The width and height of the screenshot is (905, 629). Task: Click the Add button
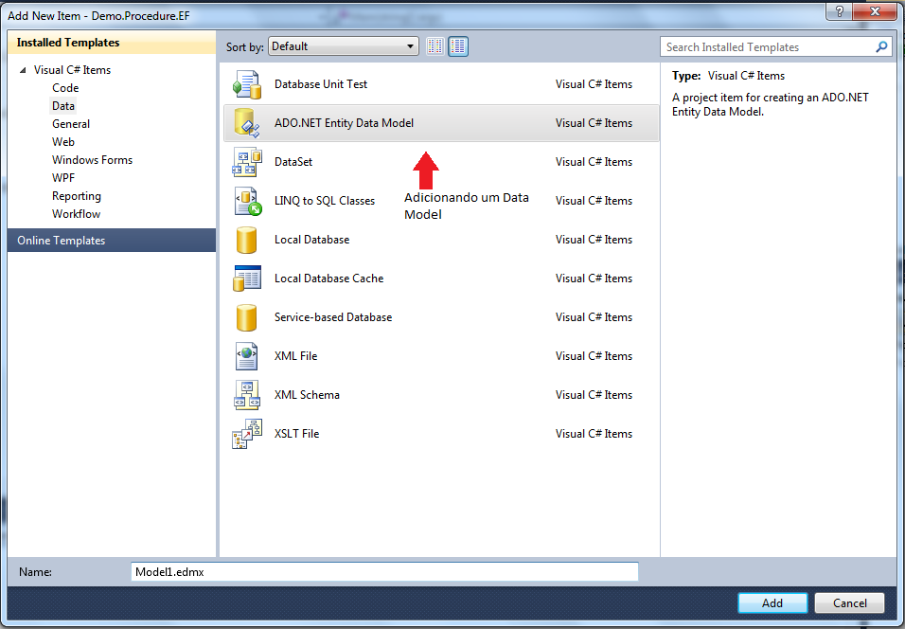(x=772, y=603)
